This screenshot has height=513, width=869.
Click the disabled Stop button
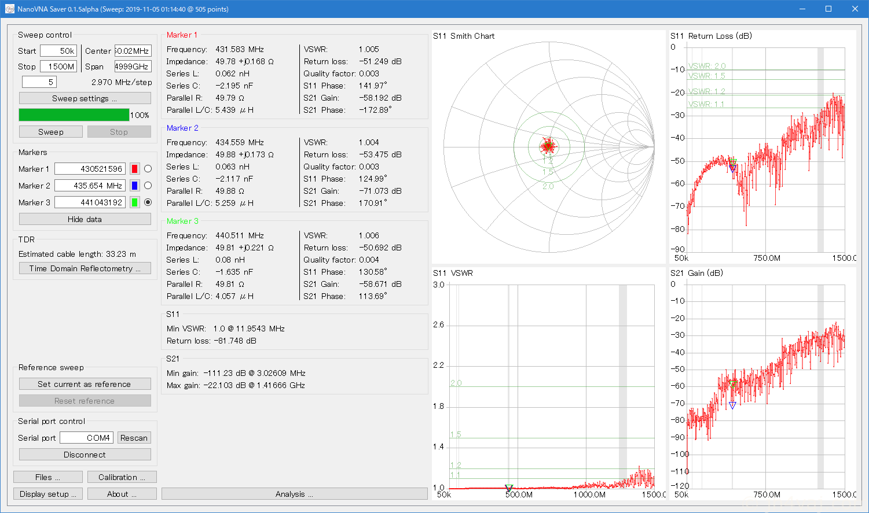tap(119, 132)
